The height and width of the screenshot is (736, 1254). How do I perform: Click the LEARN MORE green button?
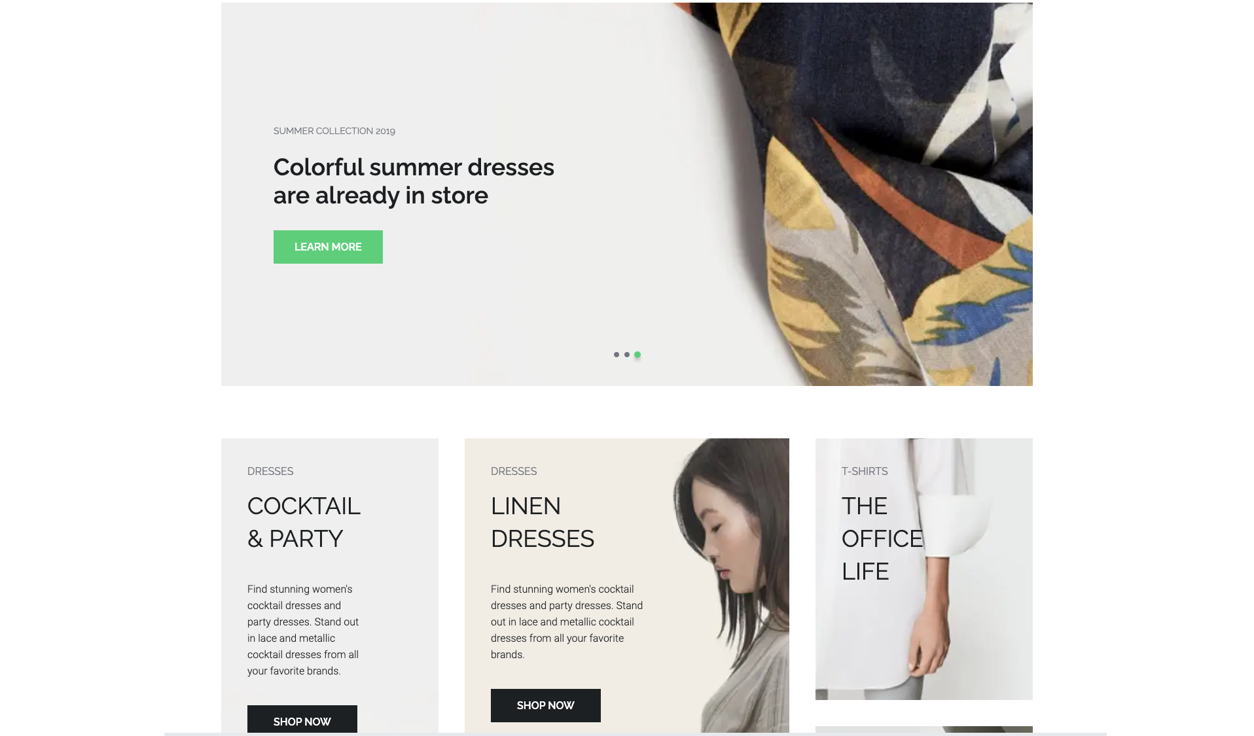click(x=328, y=247)
